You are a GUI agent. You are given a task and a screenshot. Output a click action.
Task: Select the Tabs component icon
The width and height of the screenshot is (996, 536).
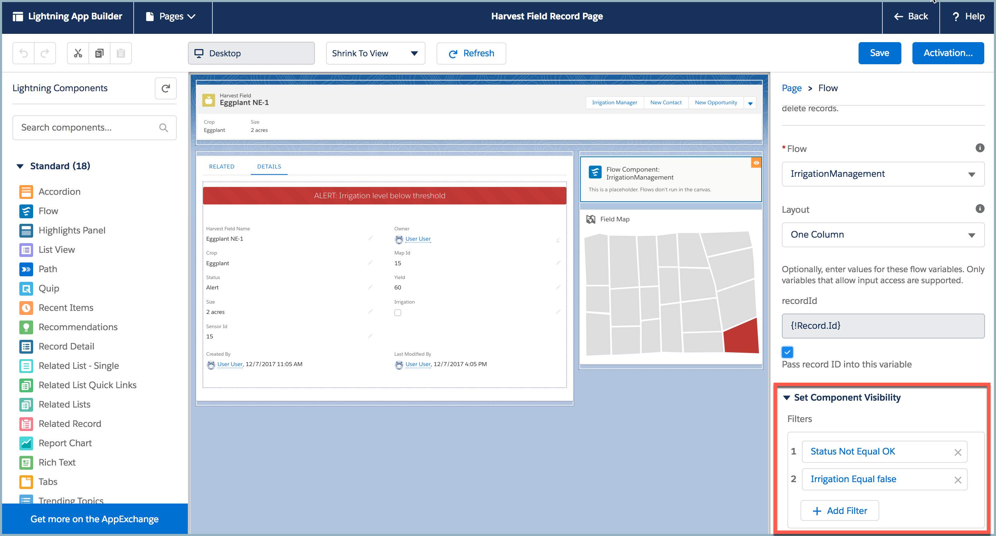(x=26, y=482)
